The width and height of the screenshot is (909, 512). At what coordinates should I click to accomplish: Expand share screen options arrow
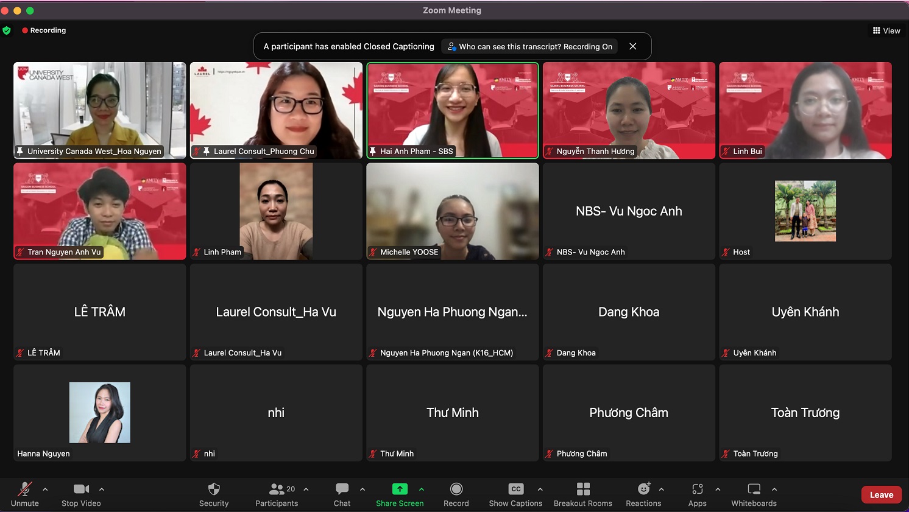tap(422, 489)
